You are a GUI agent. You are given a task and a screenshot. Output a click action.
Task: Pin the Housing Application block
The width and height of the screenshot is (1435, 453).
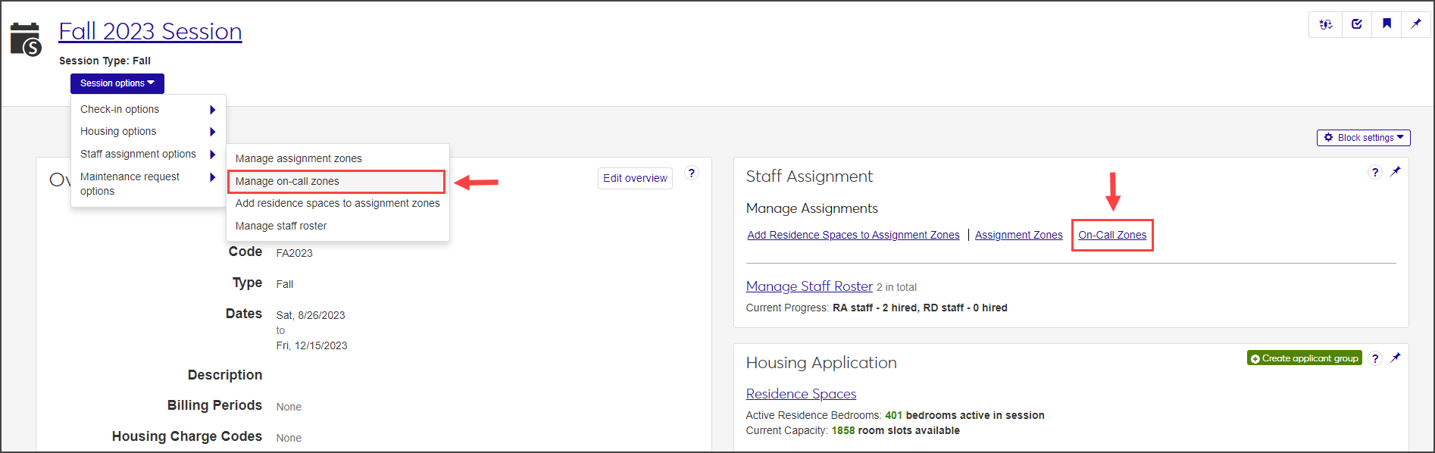click(x=1396, y=358)
